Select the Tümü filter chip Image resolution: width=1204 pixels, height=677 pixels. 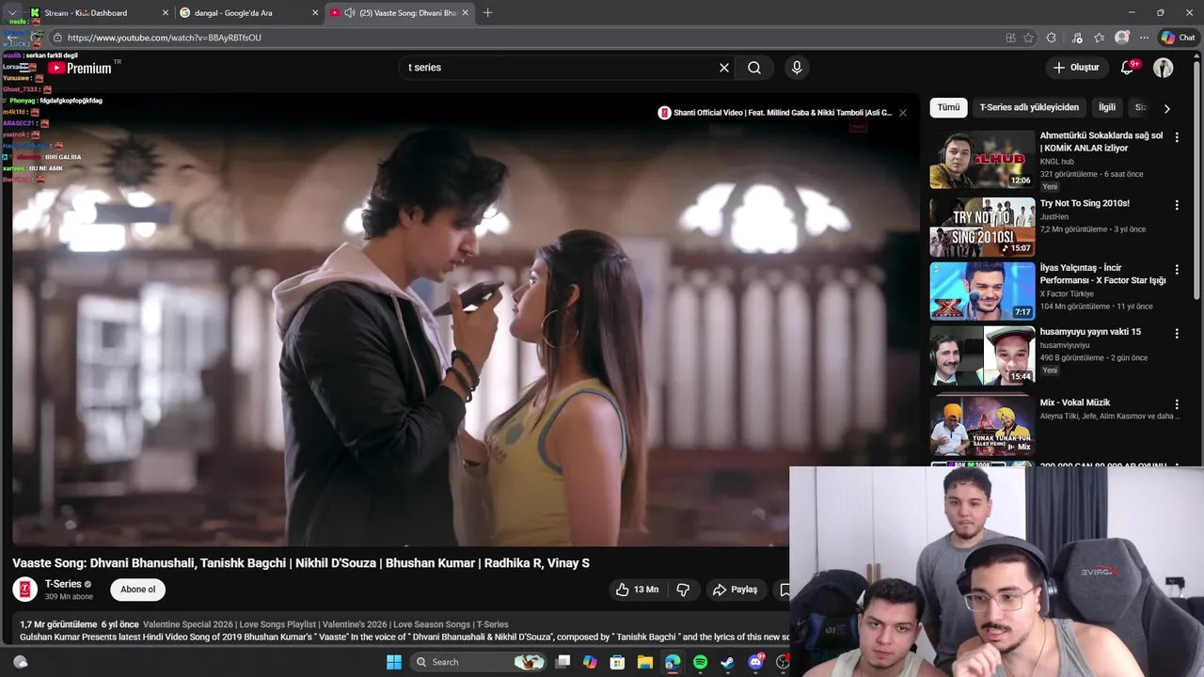click(948, 107)
